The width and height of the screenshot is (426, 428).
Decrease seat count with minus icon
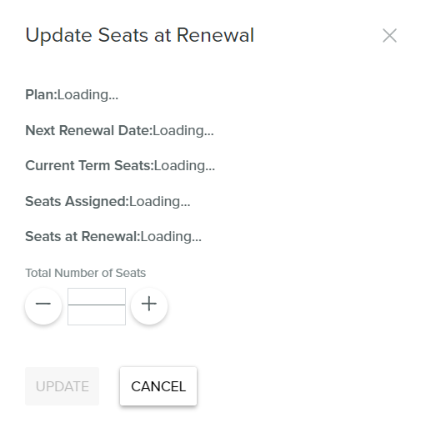43,305
